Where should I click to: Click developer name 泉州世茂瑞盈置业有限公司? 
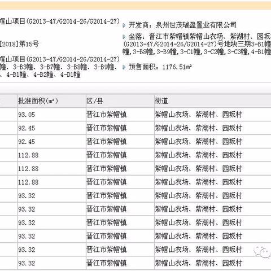(196, 25)
